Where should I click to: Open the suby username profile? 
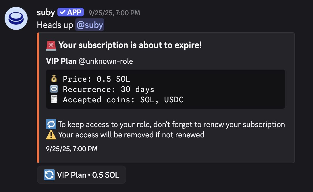pos(46,12)
